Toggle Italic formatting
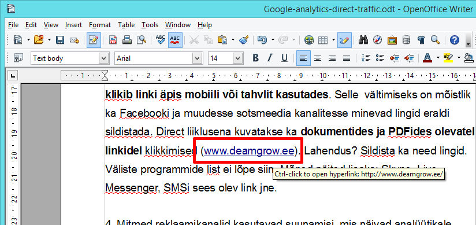Viewport: 476px width, 225px height. click(x=270, y=58)
